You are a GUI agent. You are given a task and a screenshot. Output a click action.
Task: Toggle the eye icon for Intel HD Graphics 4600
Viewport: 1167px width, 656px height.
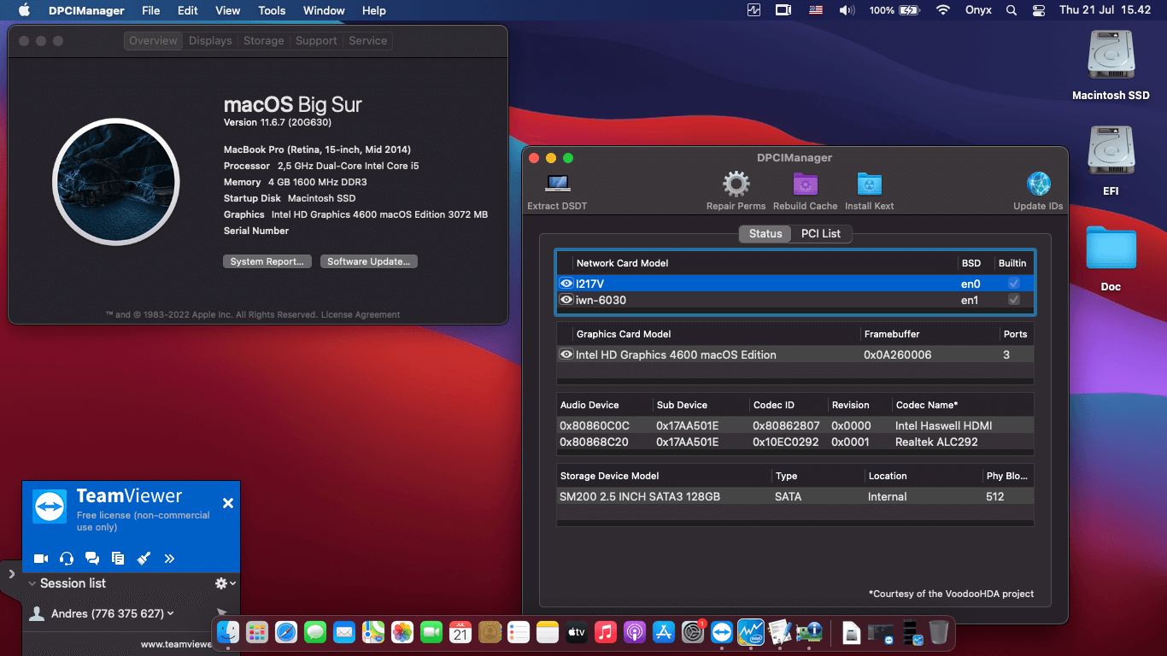pos(566,354)
